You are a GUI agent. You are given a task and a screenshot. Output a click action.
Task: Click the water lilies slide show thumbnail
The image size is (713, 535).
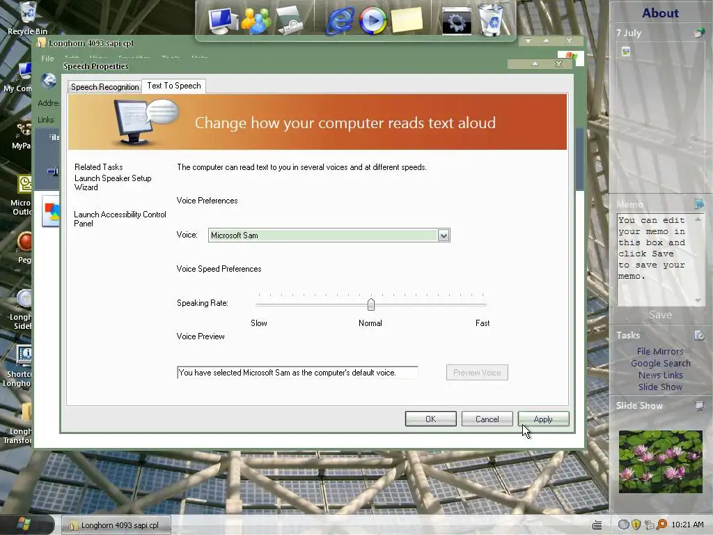tap(660, 462)
